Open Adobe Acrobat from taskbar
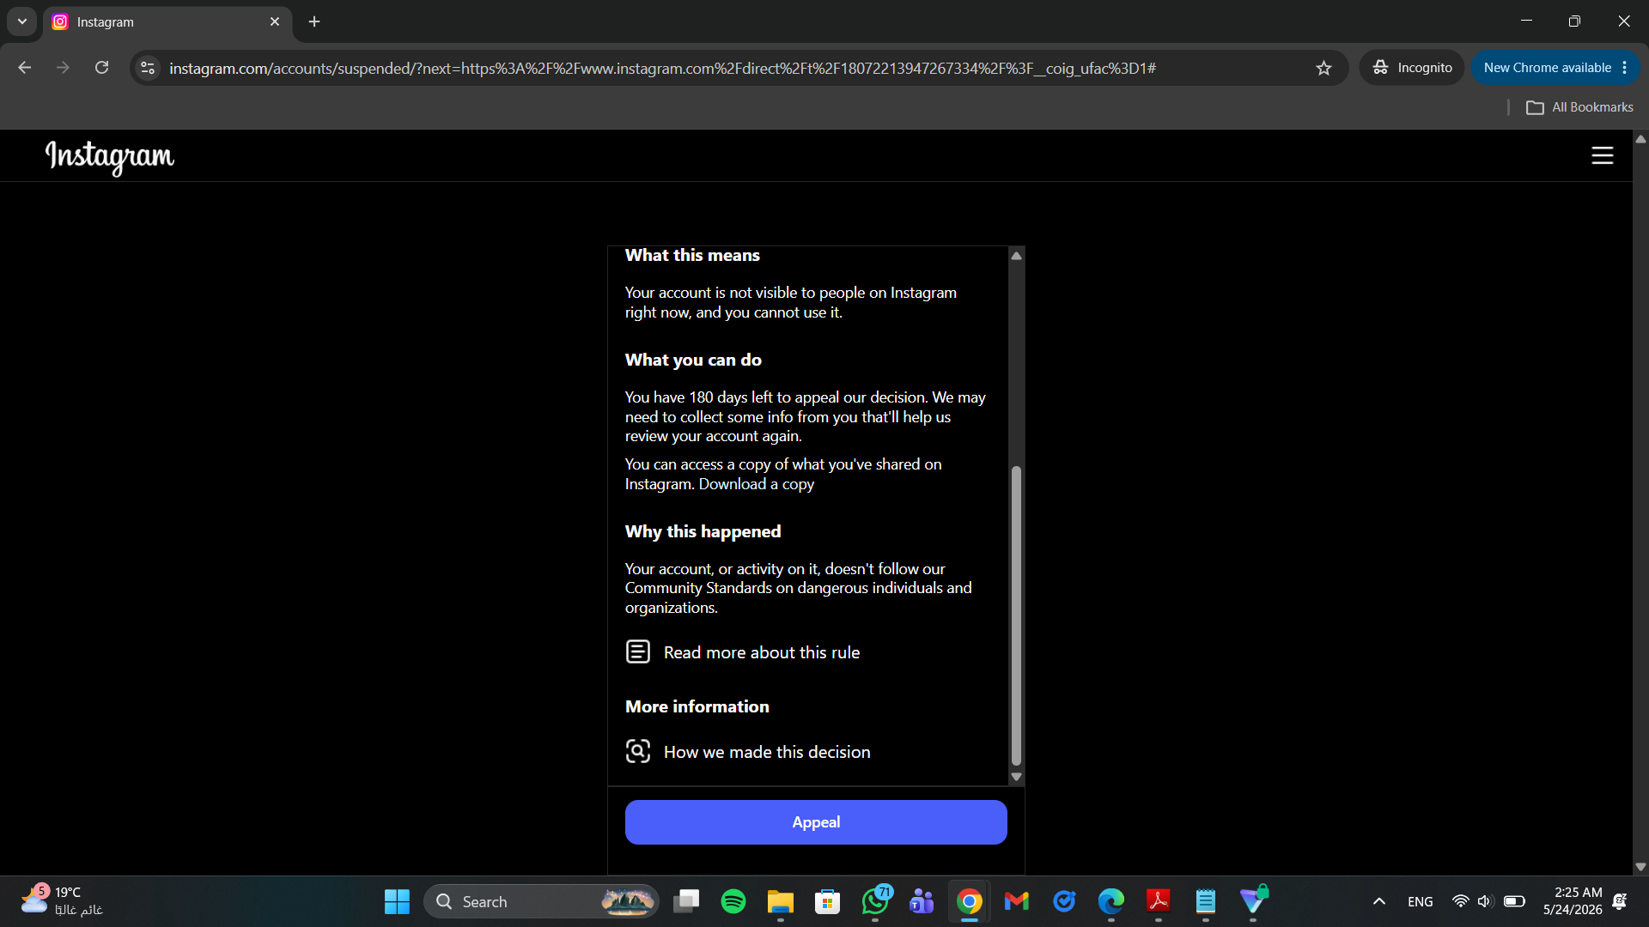 click(1159, 901)
